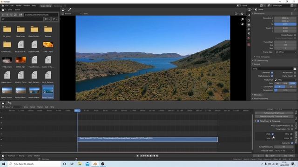Toggle the Render Region checkbox

[295, 35]
